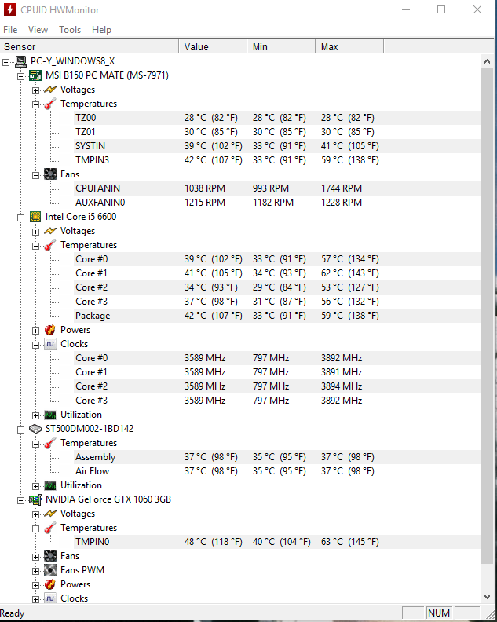Select the Air Flow temperature row
Image resolution: width=497 pixels, height=622 pixels.
[277, 471]
